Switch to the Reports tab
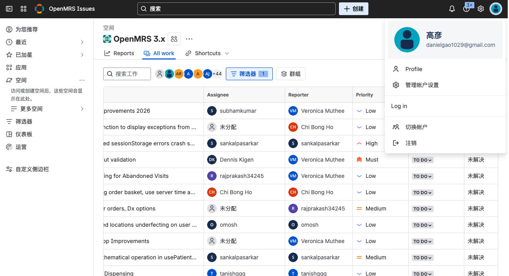509x276 pixels. point(119,53)
